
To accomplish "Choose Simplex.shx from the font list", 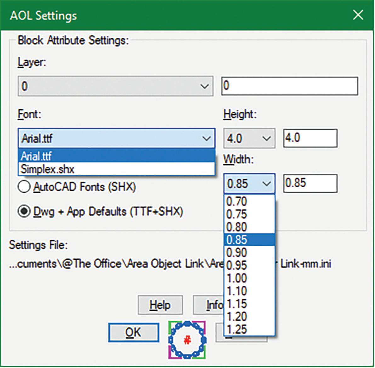I will (x=47, y=169).
